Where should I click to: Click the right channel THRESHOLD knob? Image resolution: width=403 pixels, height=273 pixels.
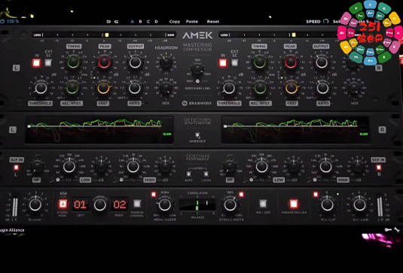(229, 88)
